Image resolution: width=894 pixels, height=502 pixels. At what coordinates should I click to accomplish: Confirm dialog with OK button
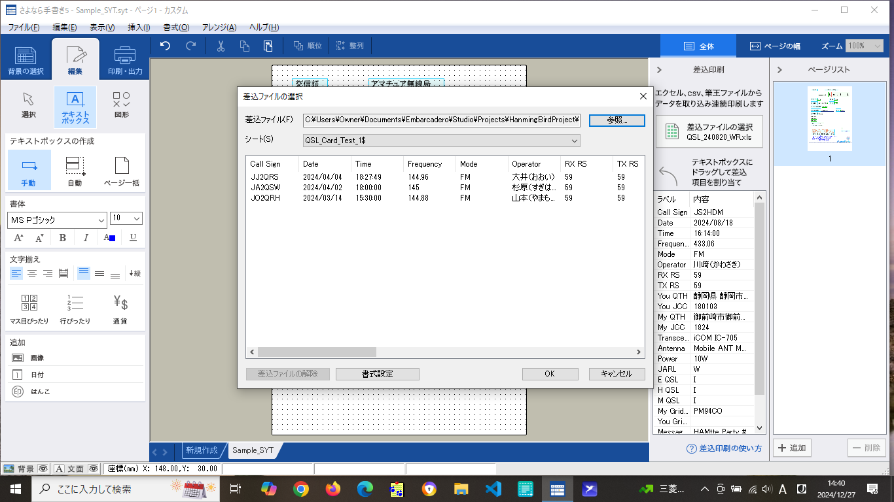point(550,374)
